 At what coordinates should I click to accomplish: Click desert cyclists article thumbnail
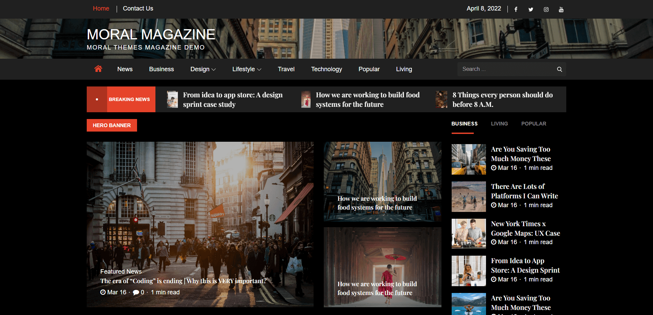[x=469, y=197]
